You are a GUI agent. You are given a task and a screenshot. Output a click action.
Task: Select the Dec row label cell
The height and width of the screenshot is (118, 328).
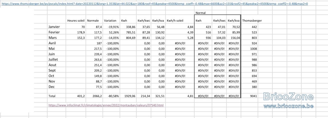[x=52, y=87]
